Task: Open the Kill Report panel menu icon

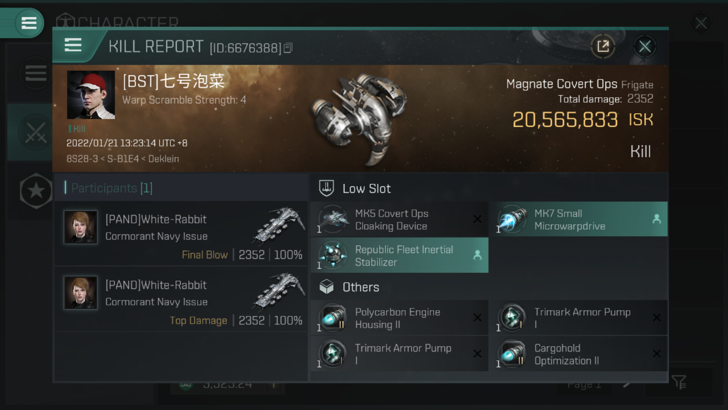Action: click(x=73, y=45)
